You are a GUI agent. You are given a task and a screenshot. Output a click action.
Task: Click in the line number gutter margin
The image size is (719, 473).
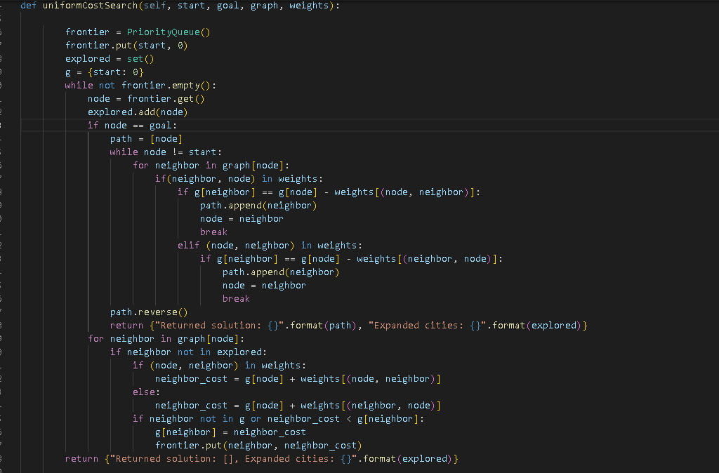(6, 211)
